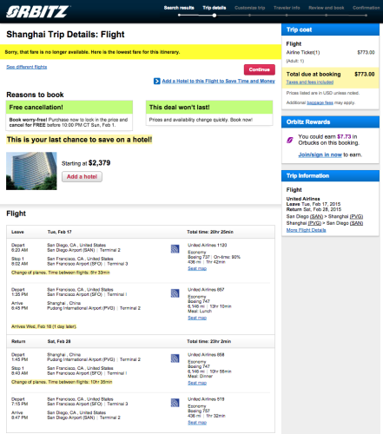Select the Traveler info step
This screenshot has width=383, height=434.
(287, 8)
